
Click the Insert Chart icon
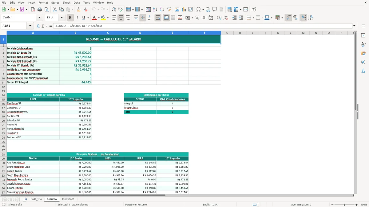[184, 10]
